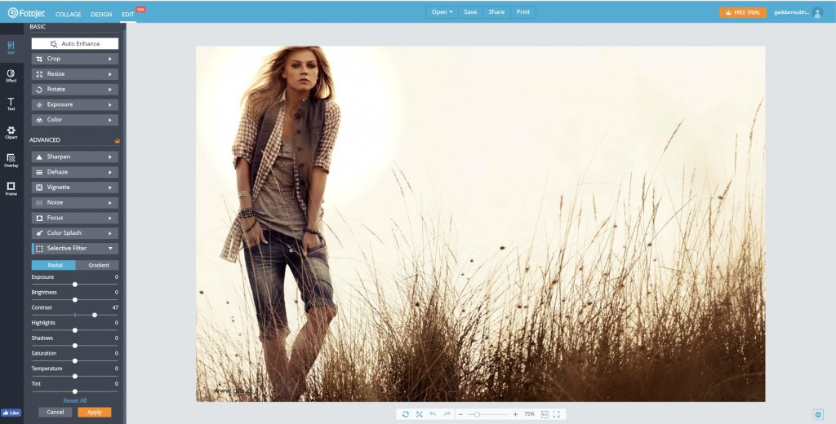Image resolution: width=836 pixels, height=424 pixels.
Task: Zoom out with the minus icon
Action: pyautogui.click(x=460, y=414)
